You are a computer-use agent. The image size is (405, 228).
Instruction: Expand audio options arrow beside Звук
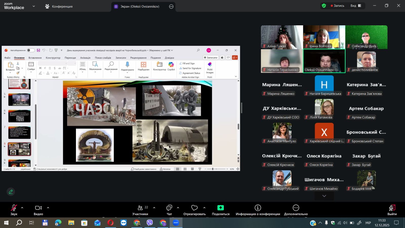(x=22, y=208)
